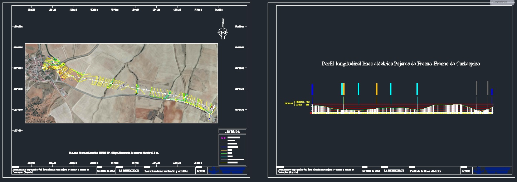Select the rightmost dark blue pole marker
Viewport: 517px width, 182px height.
pos(492,92)
